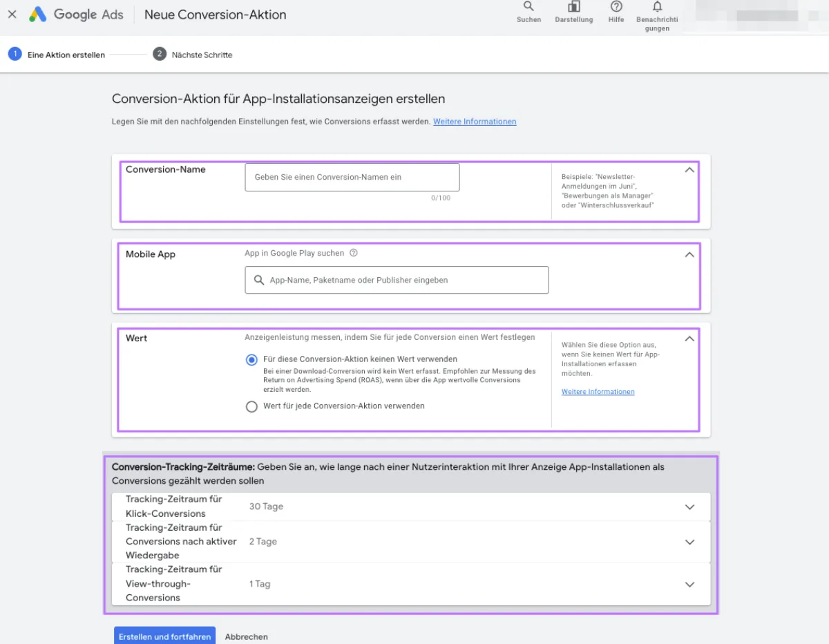Click the Conversion-Name input field
This screenshot has height=644, width=829.
(352, 177)
